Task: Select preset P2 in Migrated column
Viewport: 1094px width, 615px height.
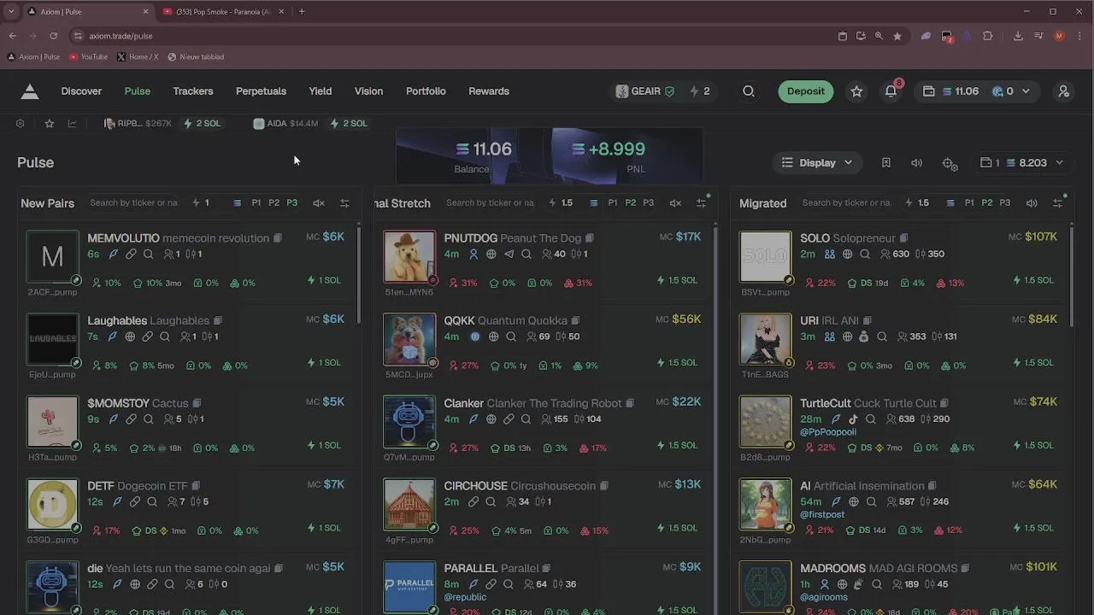Action: click(987, 203)
